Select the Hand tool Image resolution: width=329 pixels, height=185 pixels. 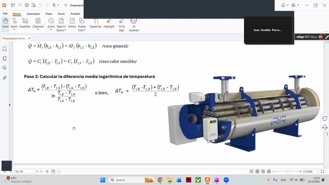[x=5, y=24]
